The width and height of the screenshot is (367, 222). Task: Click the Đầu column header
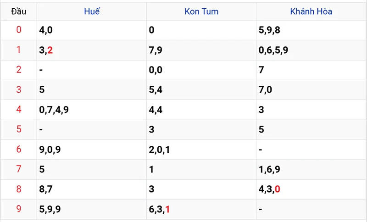19,11
